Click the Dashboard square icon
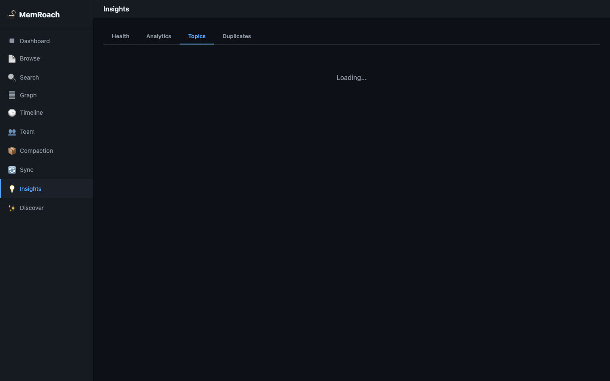This screenshot has height=381, width=610. (x=12, y=41)
